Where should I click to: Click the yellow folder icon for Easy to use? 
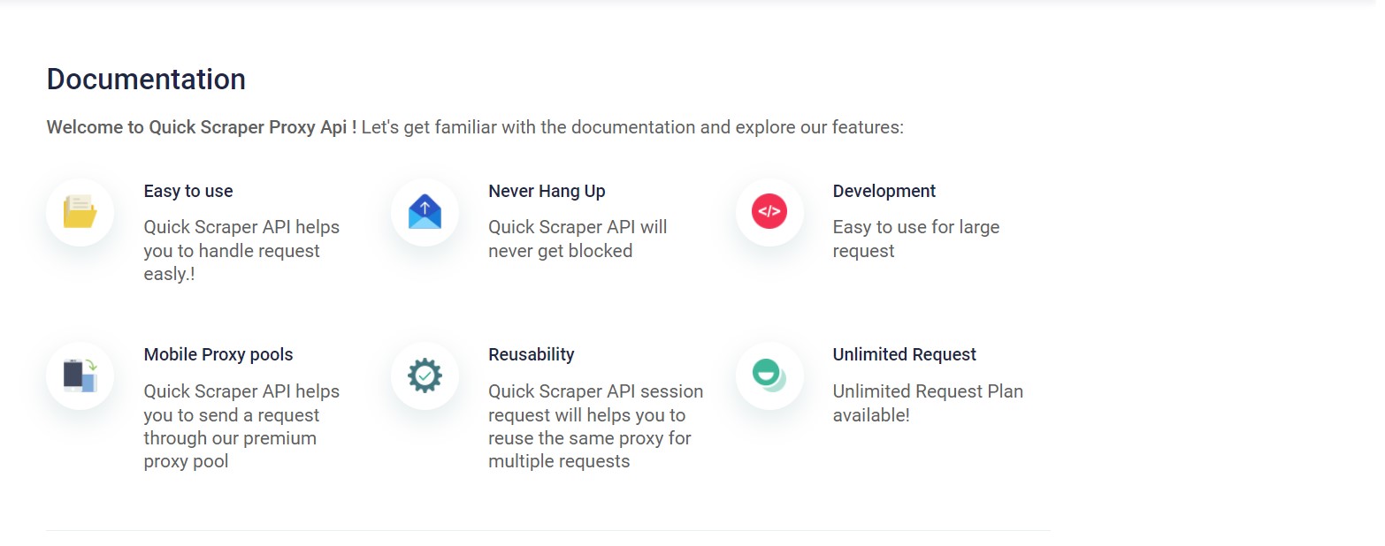point(80,212)
